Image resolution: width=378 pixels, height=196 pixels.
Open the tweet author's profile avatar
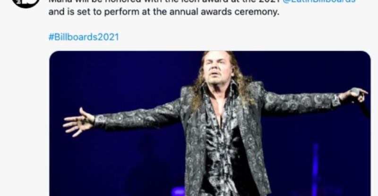pyautogui.click(x=26, y=2)
